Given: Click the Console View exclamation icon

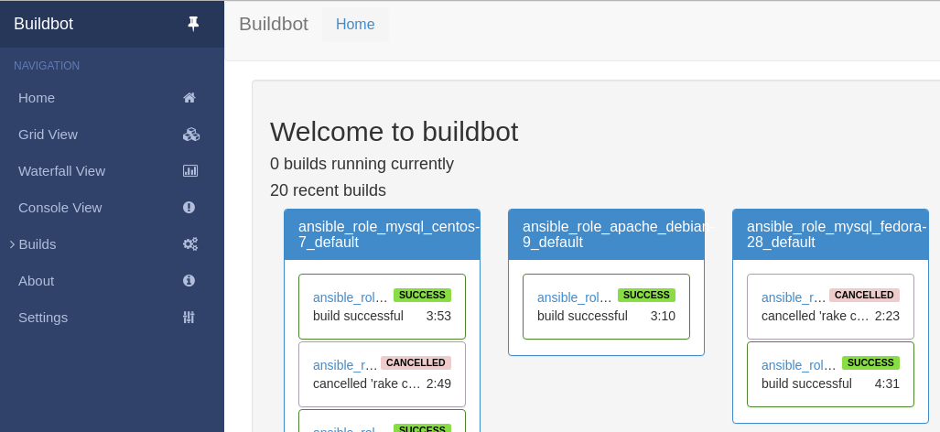Looking at the screenshot, I should click(x=189, y=208).
